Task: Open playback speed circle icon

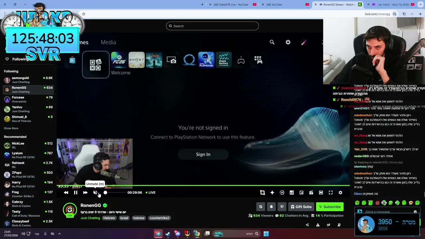Action: [282, 193]
